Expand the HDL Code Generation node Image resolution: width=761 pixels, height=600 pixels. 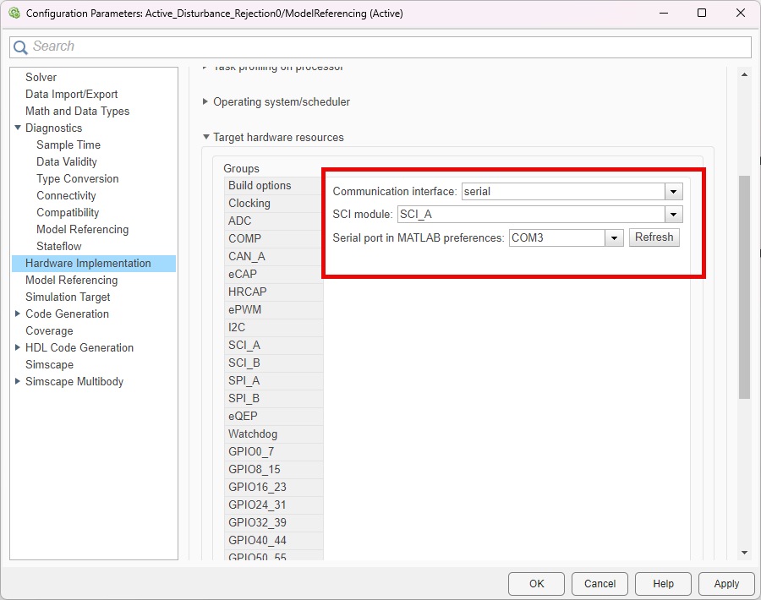coord(18,348)
